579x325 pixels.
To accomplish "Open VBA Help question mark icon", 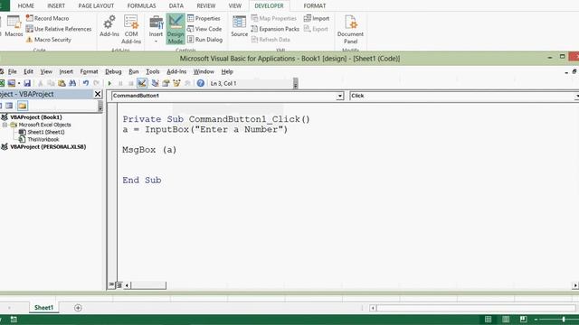I will click(x=201, y=83).
